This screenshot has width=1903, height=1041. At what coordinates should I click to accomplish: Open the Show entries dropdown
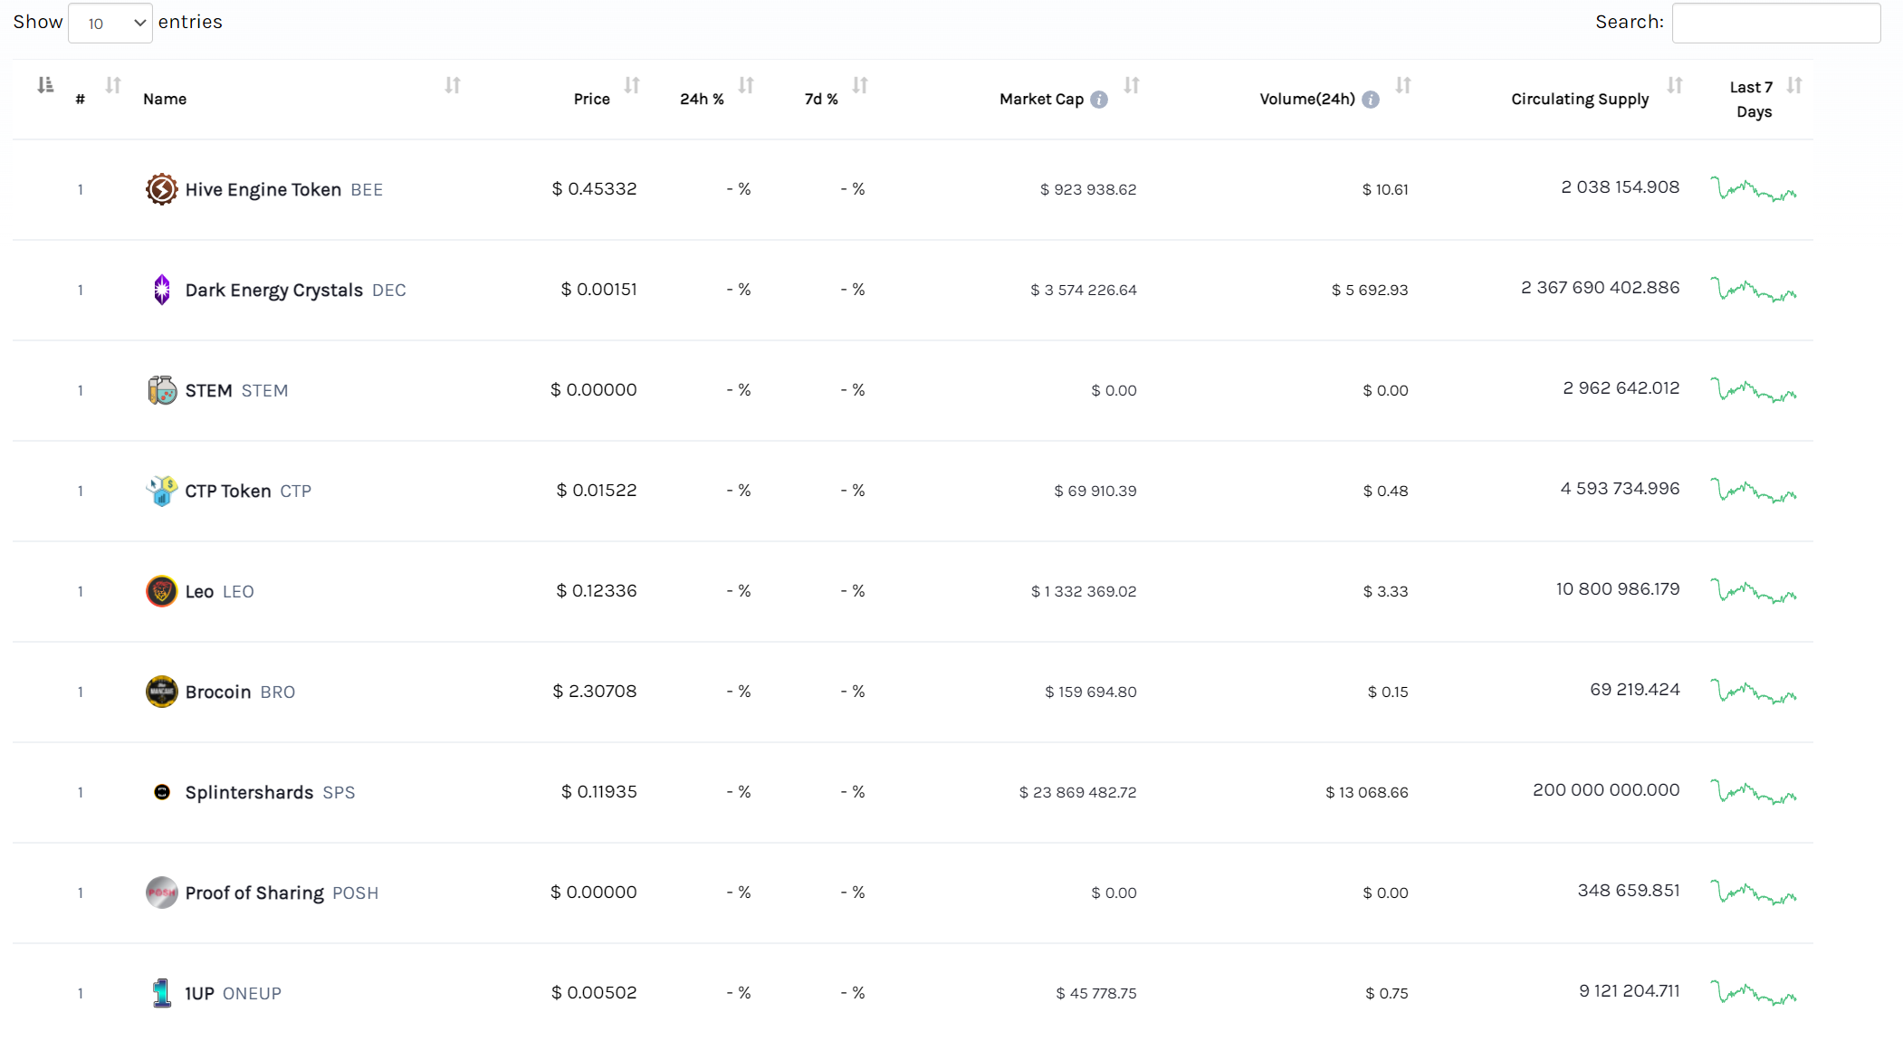click(x=110, y=23)
